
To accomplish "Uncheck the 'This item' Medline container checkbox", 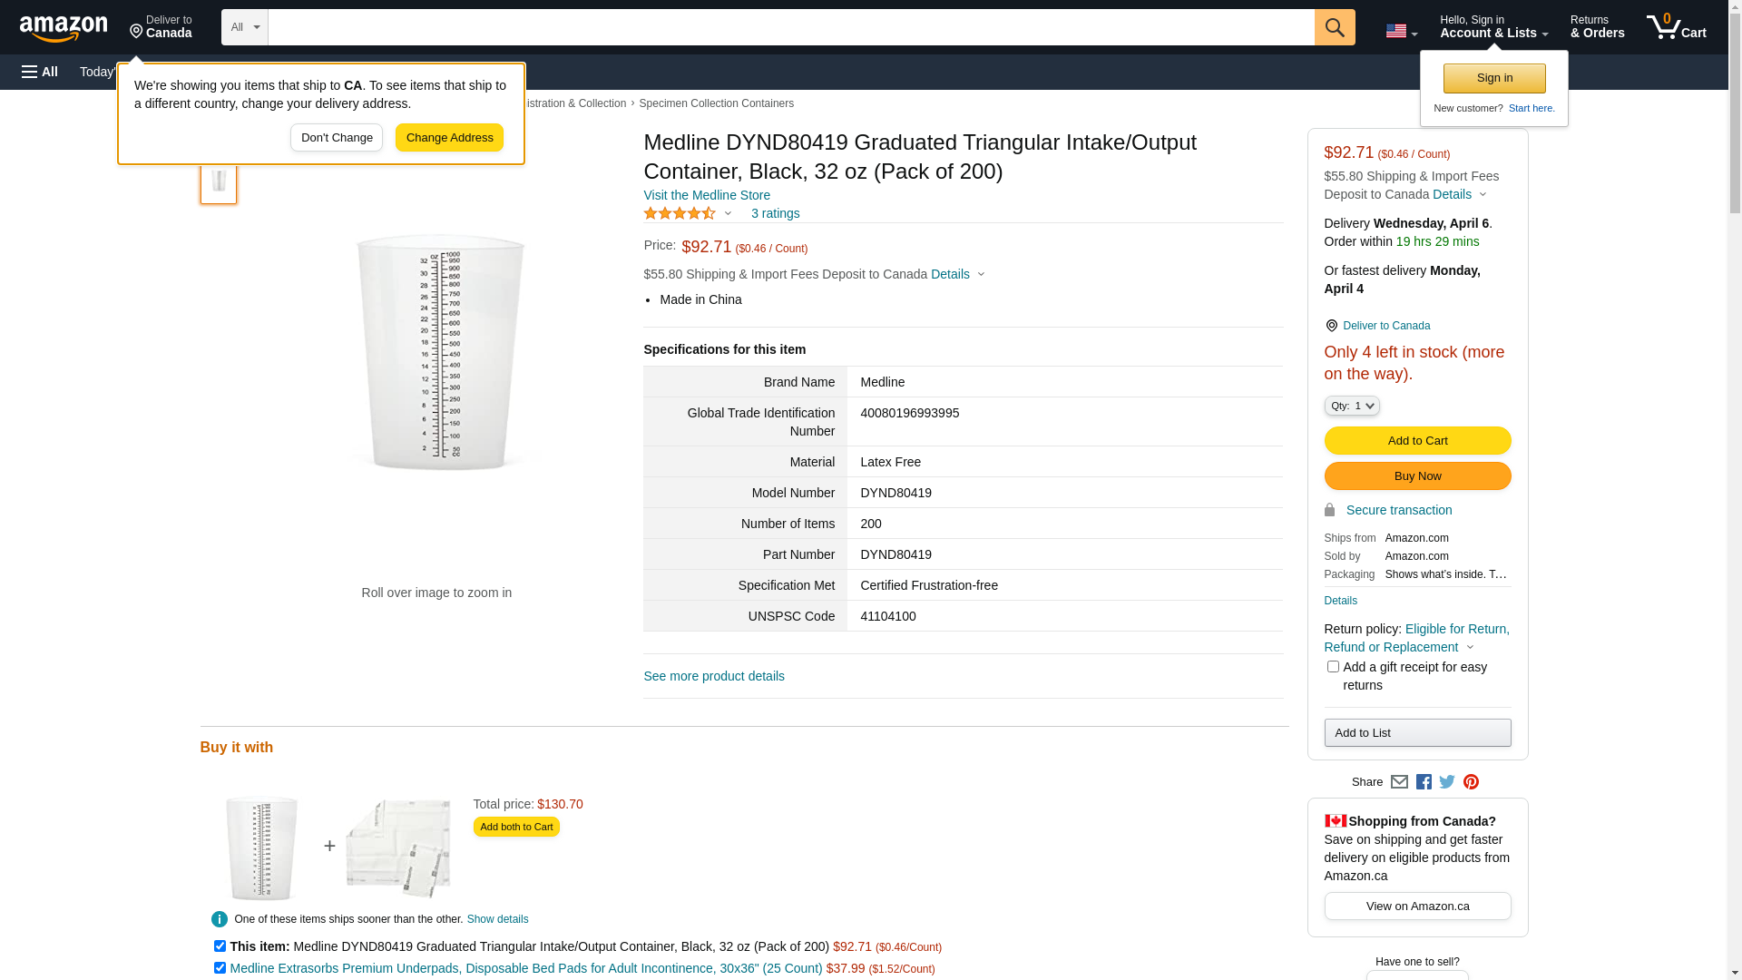I will pos(220,946).
